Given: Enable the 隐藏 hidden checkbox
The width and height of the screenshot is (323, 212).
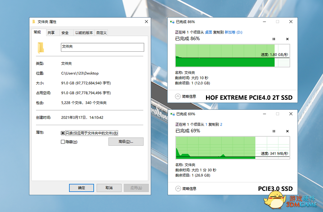Looking at the screenshot, I should [63, 142].
